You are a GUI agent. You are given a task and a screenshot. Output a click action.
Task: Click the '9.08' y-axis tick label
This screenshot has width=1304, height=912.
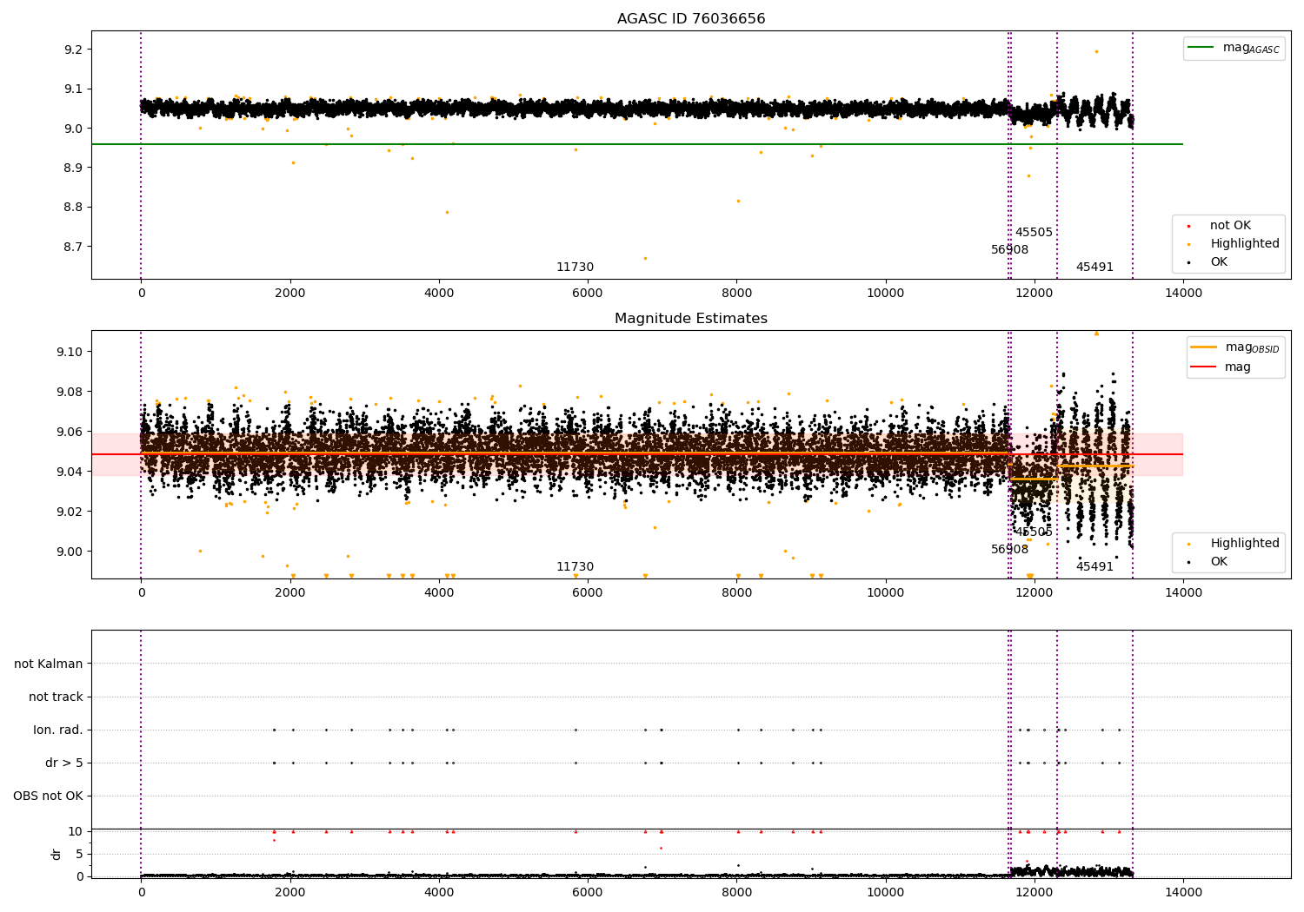70,392
